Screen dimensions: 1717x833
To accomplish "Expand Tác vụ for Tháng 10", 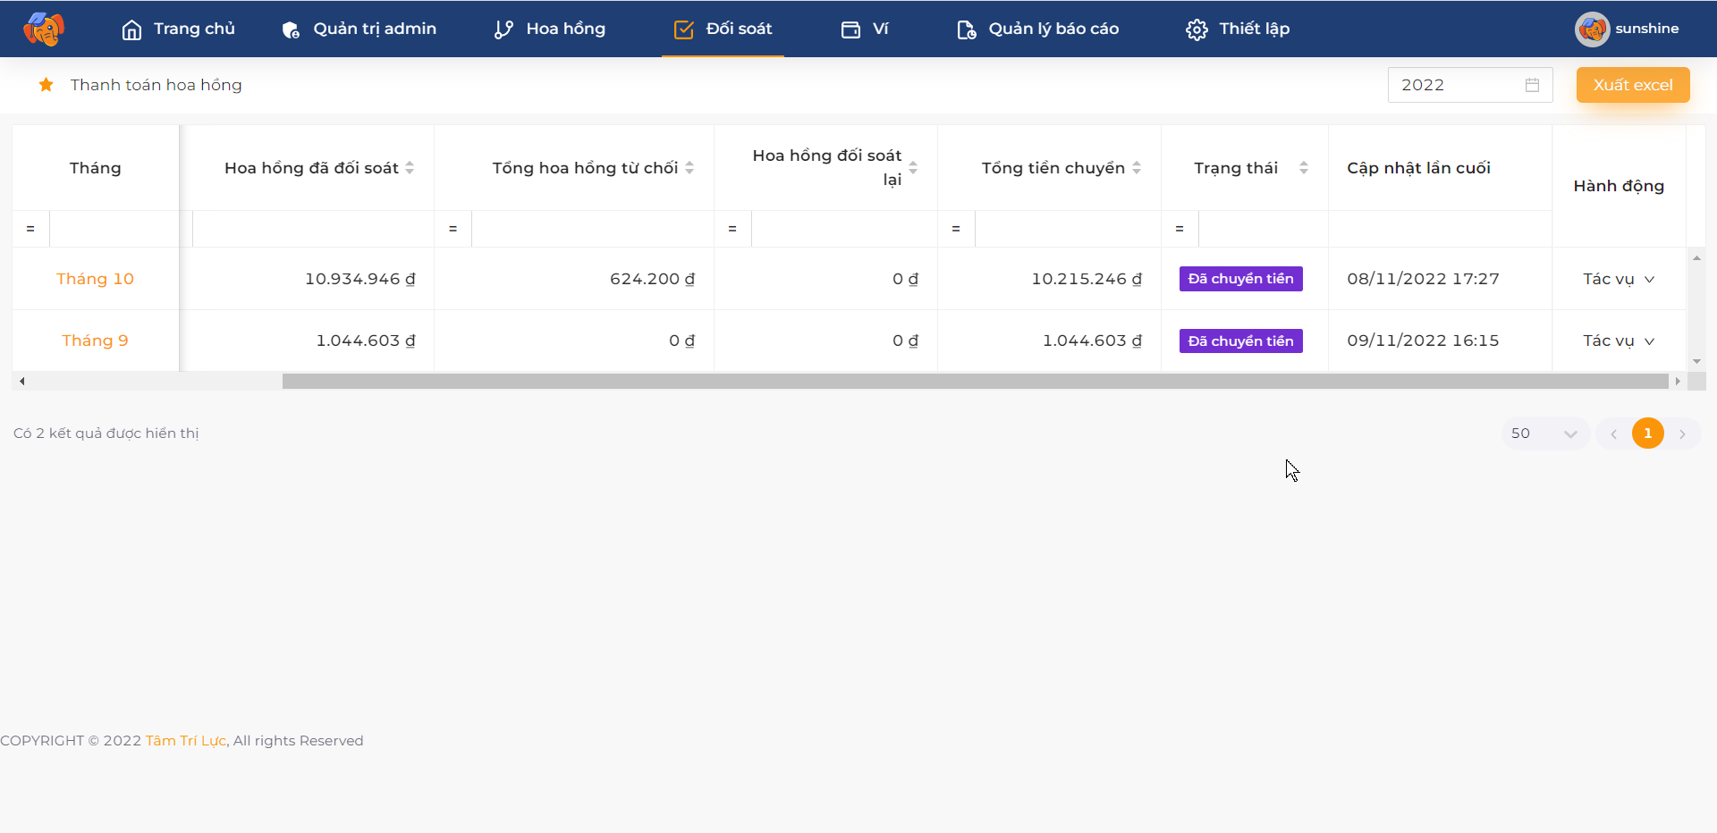I will pyautogui.click(x=1619, y=279).
